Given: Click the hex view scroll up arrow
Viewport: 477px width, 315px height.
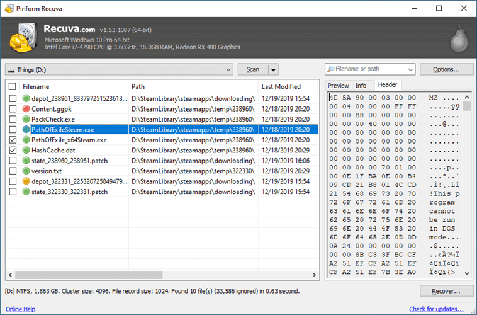Looking at the screenshot, I should click(467, 97).
